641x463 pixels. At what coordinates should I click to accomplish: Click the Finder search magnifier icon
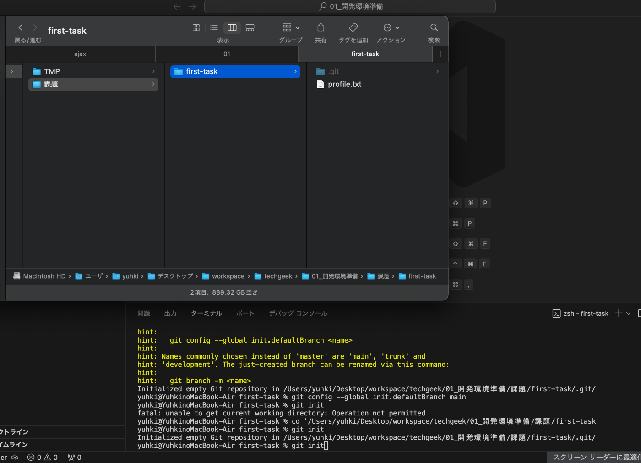[434, 27]
